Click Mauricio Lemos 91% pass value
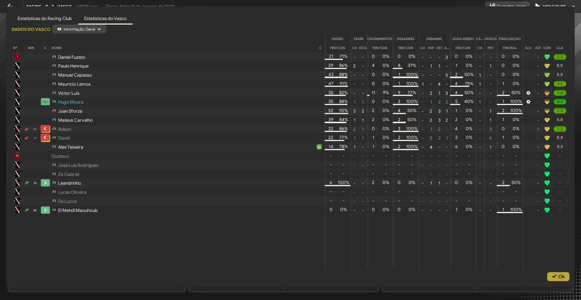Screen dimensions: 581x300 point(343,84)
